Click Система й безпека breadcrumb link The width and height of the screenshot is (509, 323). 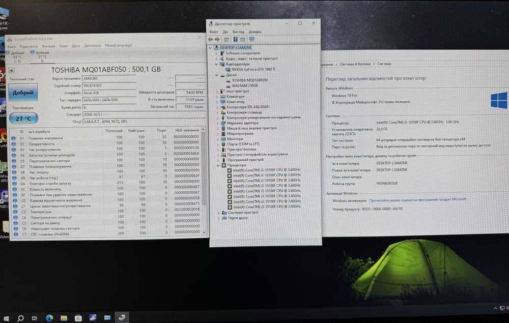click(355, 64)
